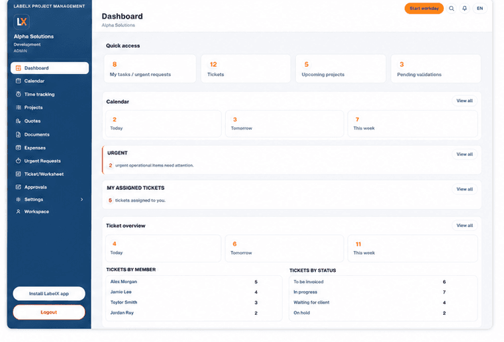Image resolution: width=504 pixels, height=342 pixels.
Task: Click View all in Ticket overview
Action: point(464,226)
